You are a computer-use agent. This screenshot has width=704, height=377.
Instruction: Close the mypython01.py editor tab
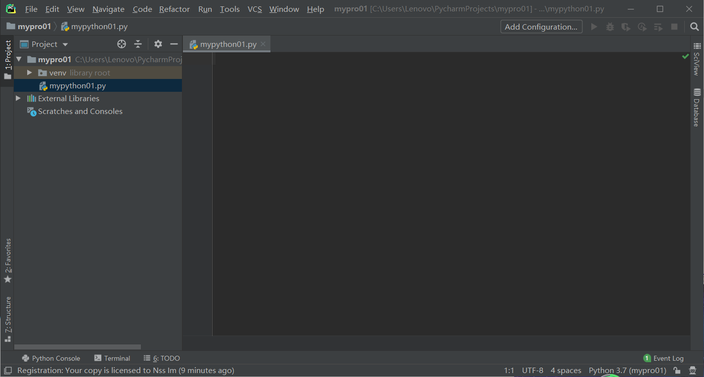263,44
